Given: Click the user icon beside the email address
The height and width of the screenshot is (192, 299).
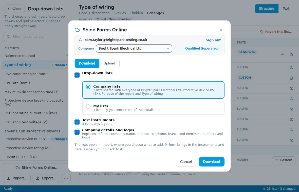Looking at the screenshot, I should point(81,40).
